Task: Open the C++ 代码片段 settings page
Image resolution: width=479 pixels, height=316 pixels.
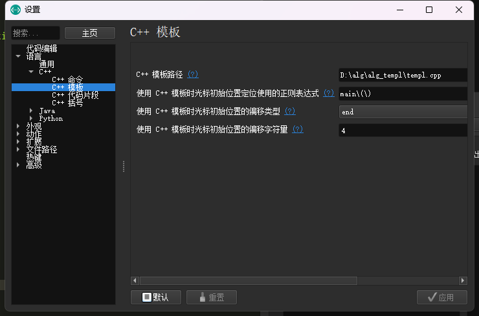Action: (75, 95)
